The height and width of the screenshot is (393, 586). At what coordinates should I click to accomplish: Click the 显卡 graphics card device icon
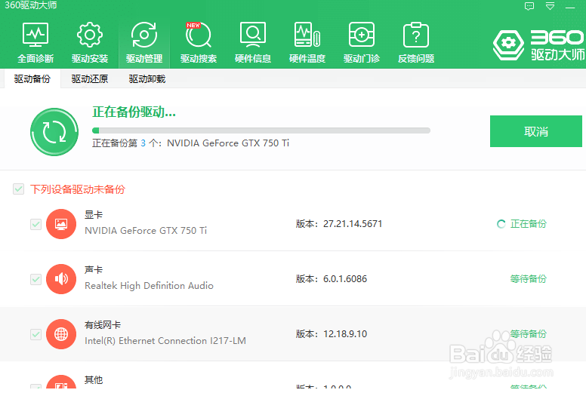pyautogui.click(x=61, y=224)
